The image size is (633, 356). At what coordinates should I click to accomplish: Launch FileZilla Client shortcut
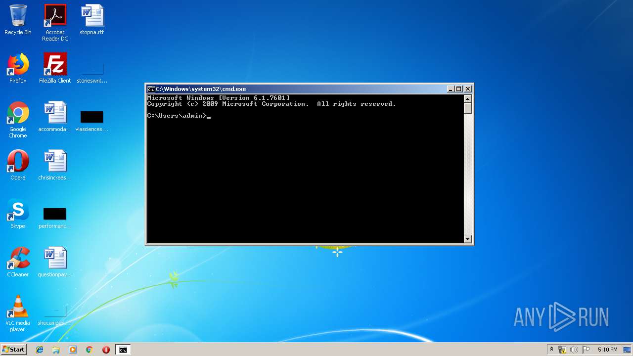coord(55,68)
